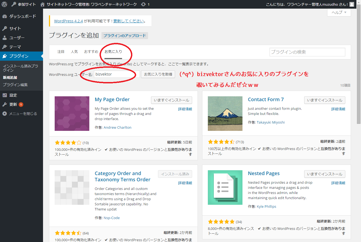Screen dimensions: 361x242
Task: Click author link Nsp-Code
Action: (x=111, y=218)
